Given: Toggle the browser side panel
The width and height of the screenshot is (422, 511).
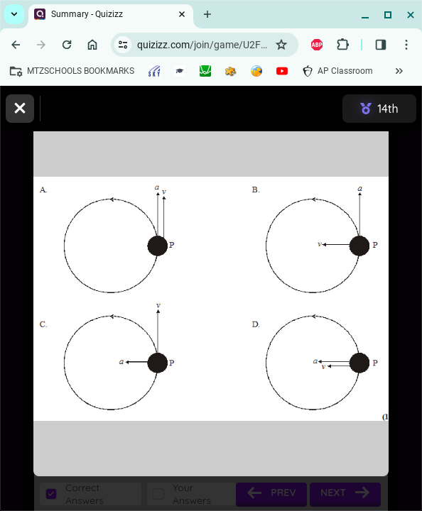Looking at the screenshot, I should pos(381,45).
